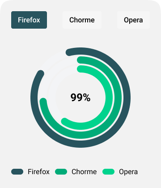Screen dimensions: 161x188
Task: Click the Chorme legend color pill
Action: [61, 171]
